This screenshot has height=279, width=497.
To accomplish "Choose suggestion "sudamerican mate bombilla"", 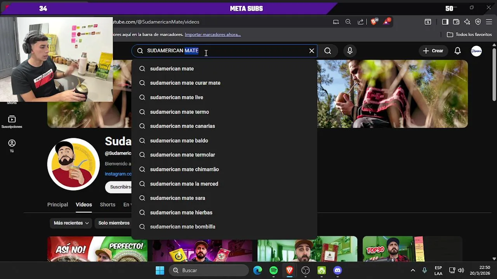I will (224, 227).
